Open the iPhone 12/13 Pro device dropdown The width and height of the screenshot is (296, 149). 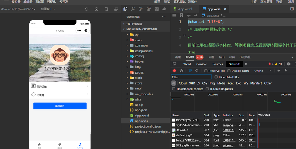click(18, 9)
